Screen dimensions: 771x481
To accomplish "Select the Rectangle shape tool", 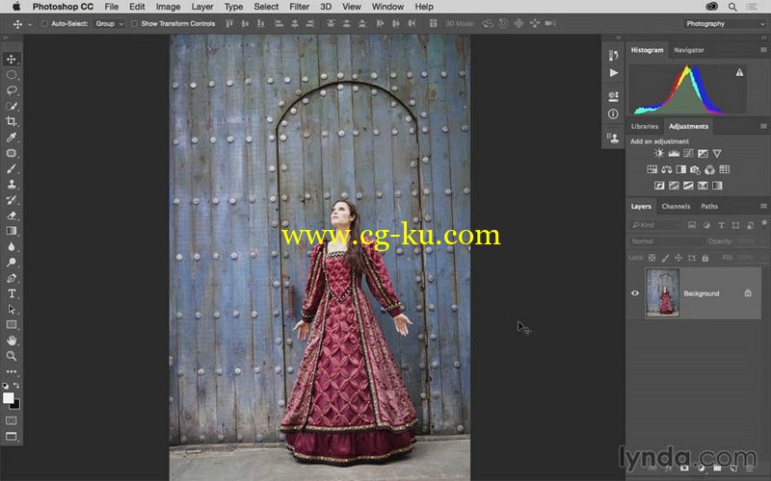I will (11, 324).
